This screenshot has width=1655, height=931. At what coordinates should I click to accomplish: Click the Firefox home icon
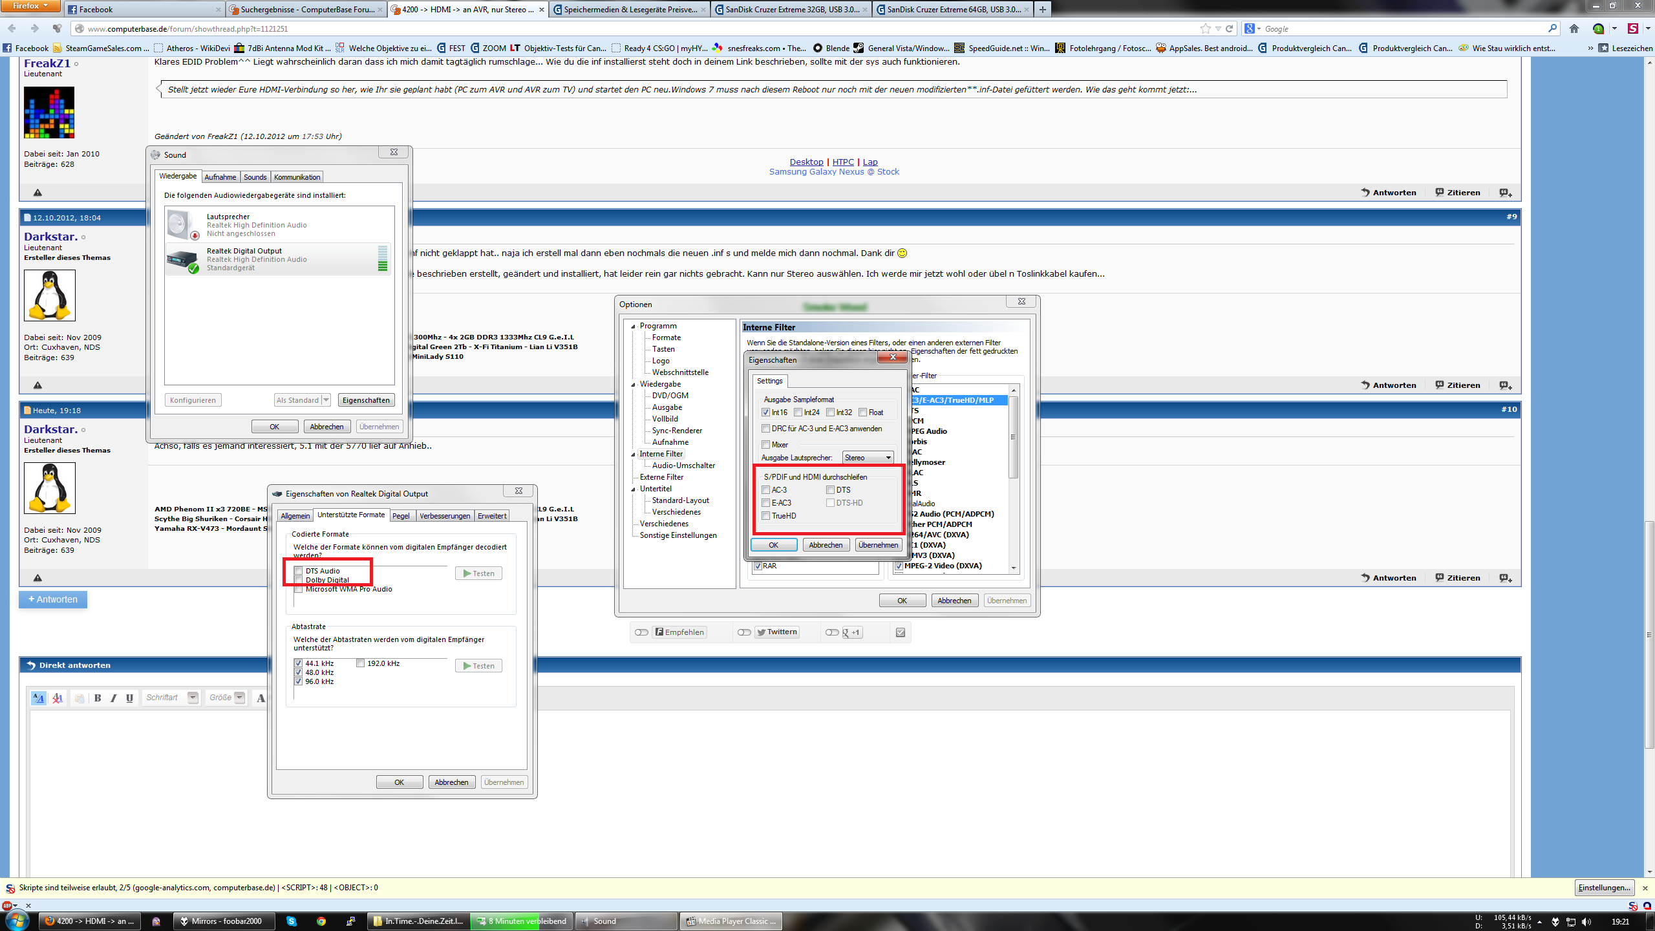[1574, 28]
